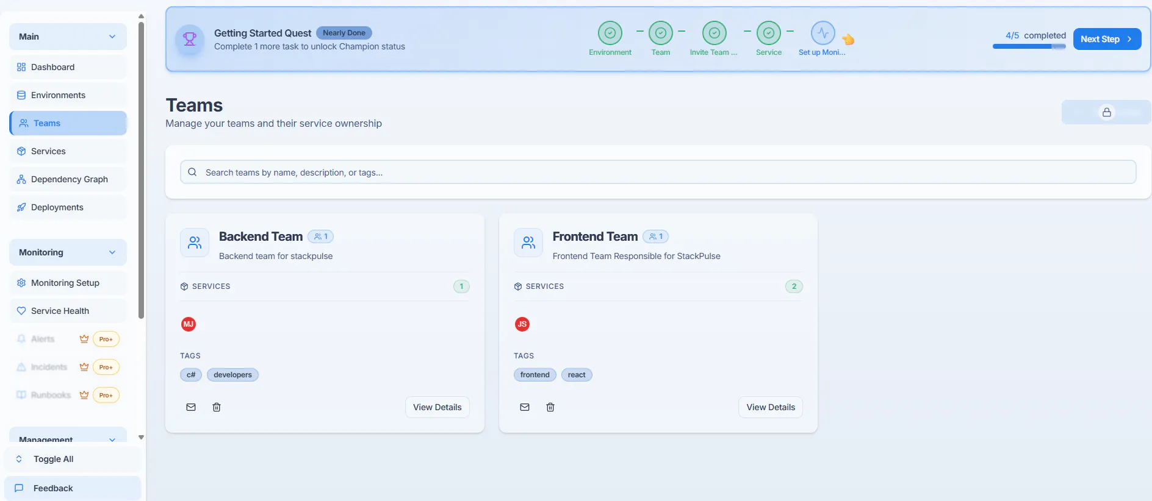Click the Frontend Team services count badge
1152x501 pixels.
coord(794,286)
